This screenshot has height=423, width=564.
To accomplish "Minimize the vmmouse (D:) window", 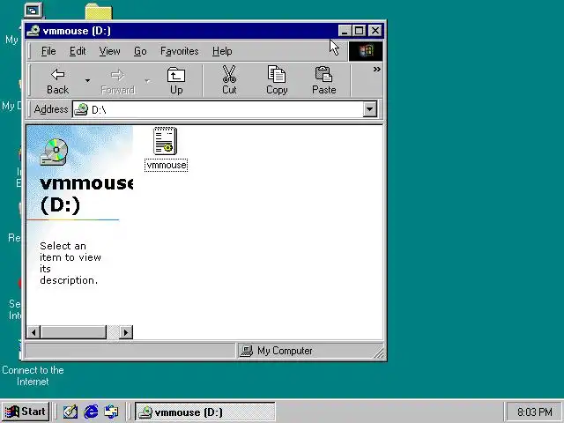I will (345, 31).
